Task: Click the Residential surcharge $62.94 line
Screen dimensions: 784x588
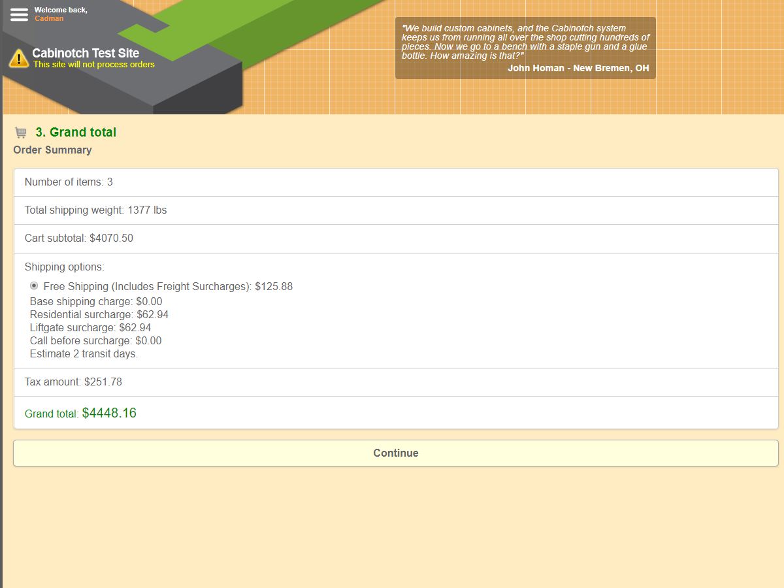Action: point(99,314)
